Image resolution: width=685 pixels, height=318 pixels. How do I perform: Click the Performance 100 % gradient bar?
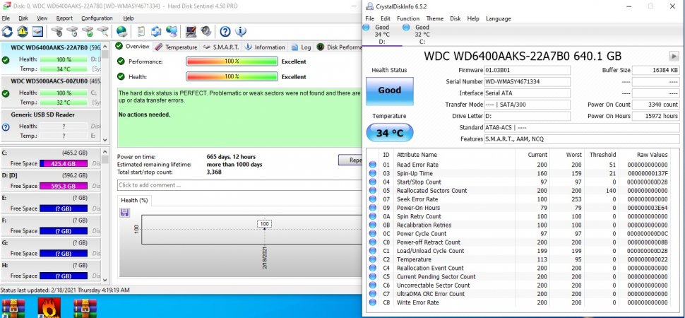232,61
